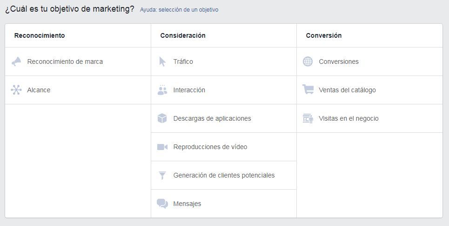Click the store visits shop icon
Viewport: 449px width, 226px height.
pos(308,118)
